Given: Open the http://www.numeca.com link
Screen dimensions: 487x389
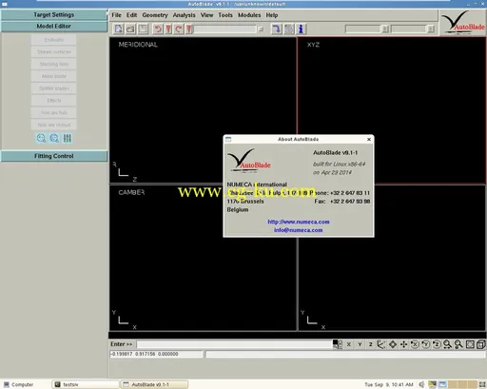Looking at the screenshot, I should pos(299,222).
